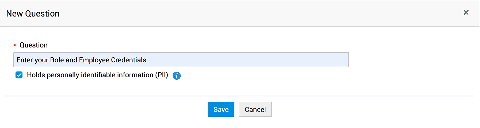Toggle the checkmark box beside PII text

pos(19,75)
